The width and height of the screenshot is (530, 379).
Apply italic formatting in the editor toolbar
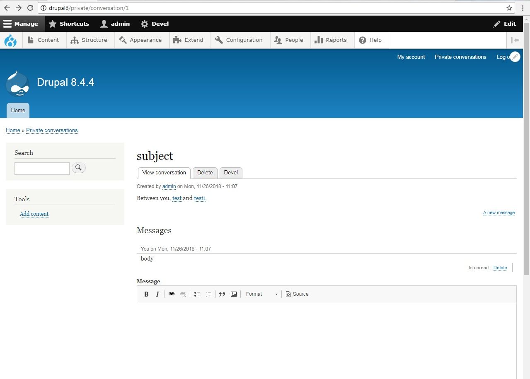[x=157, y=294]
